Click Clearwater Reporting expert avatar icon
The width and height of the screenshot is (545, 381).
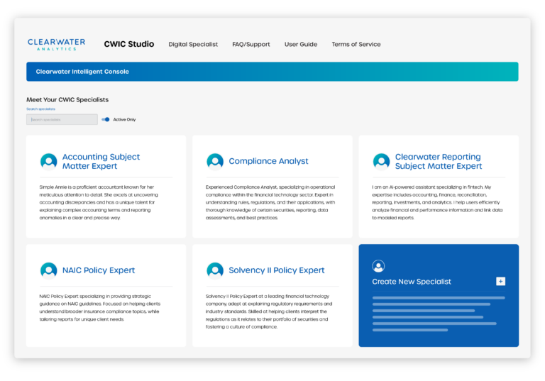381,162
